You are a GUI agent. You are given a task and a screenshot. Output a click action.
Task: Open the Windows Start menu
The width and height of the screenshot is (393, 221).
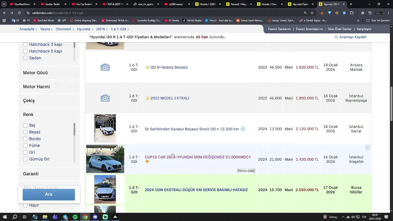pos(5,217)
